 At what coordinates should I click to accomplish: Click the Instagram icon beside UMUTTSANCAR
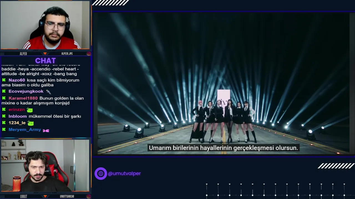tap(89, 197)
